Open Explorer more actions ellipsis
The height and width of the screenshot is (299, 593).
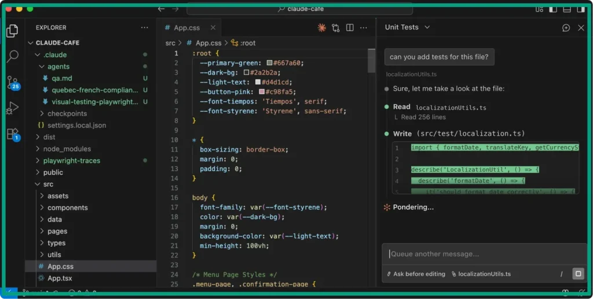pos(144,28)
